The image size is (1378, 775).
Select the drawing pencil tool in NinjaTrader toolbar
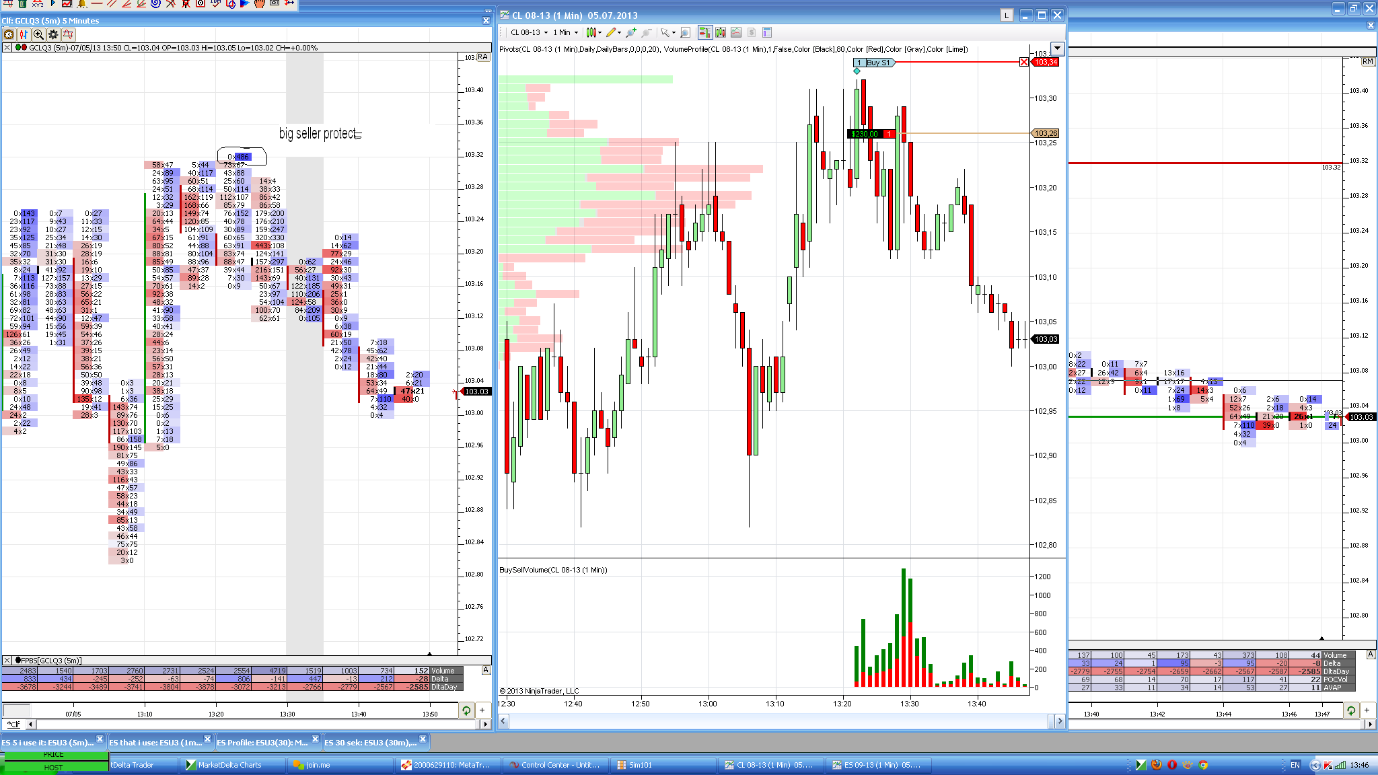pyautogui.click(x=611, y=32)
